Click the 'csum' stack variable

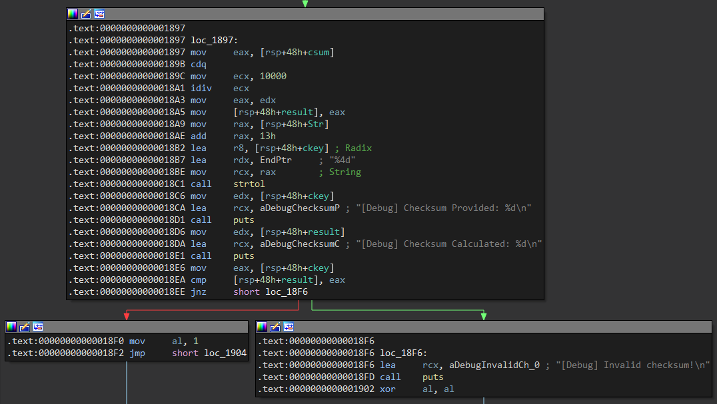tap(319, 52)
